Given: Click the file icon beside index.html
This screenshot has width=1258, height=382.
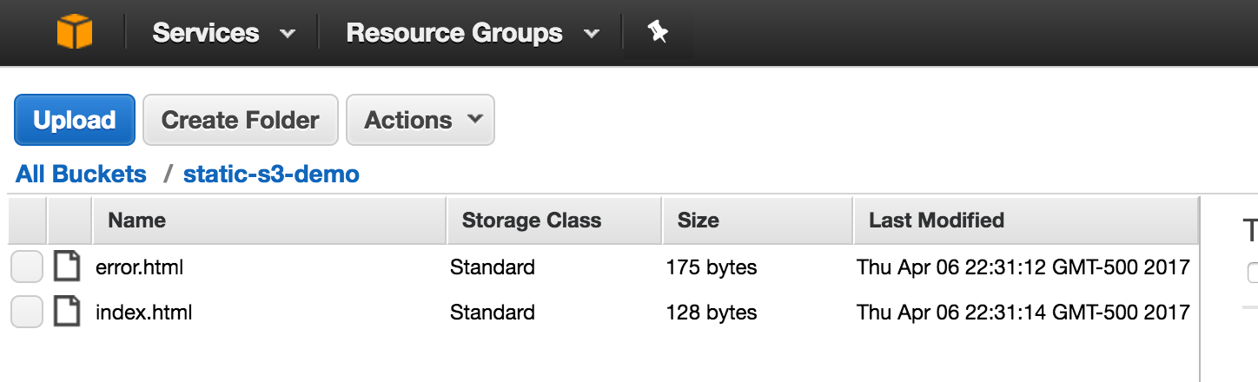Looking at the screenshot, I should click(67, 312).
